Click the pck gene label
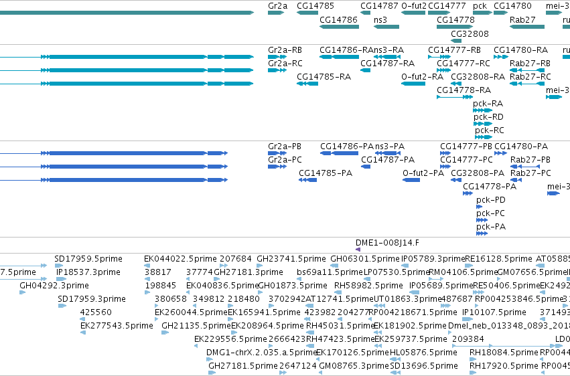The height and width of the screenshot is (376, 570). coord(480,6)
